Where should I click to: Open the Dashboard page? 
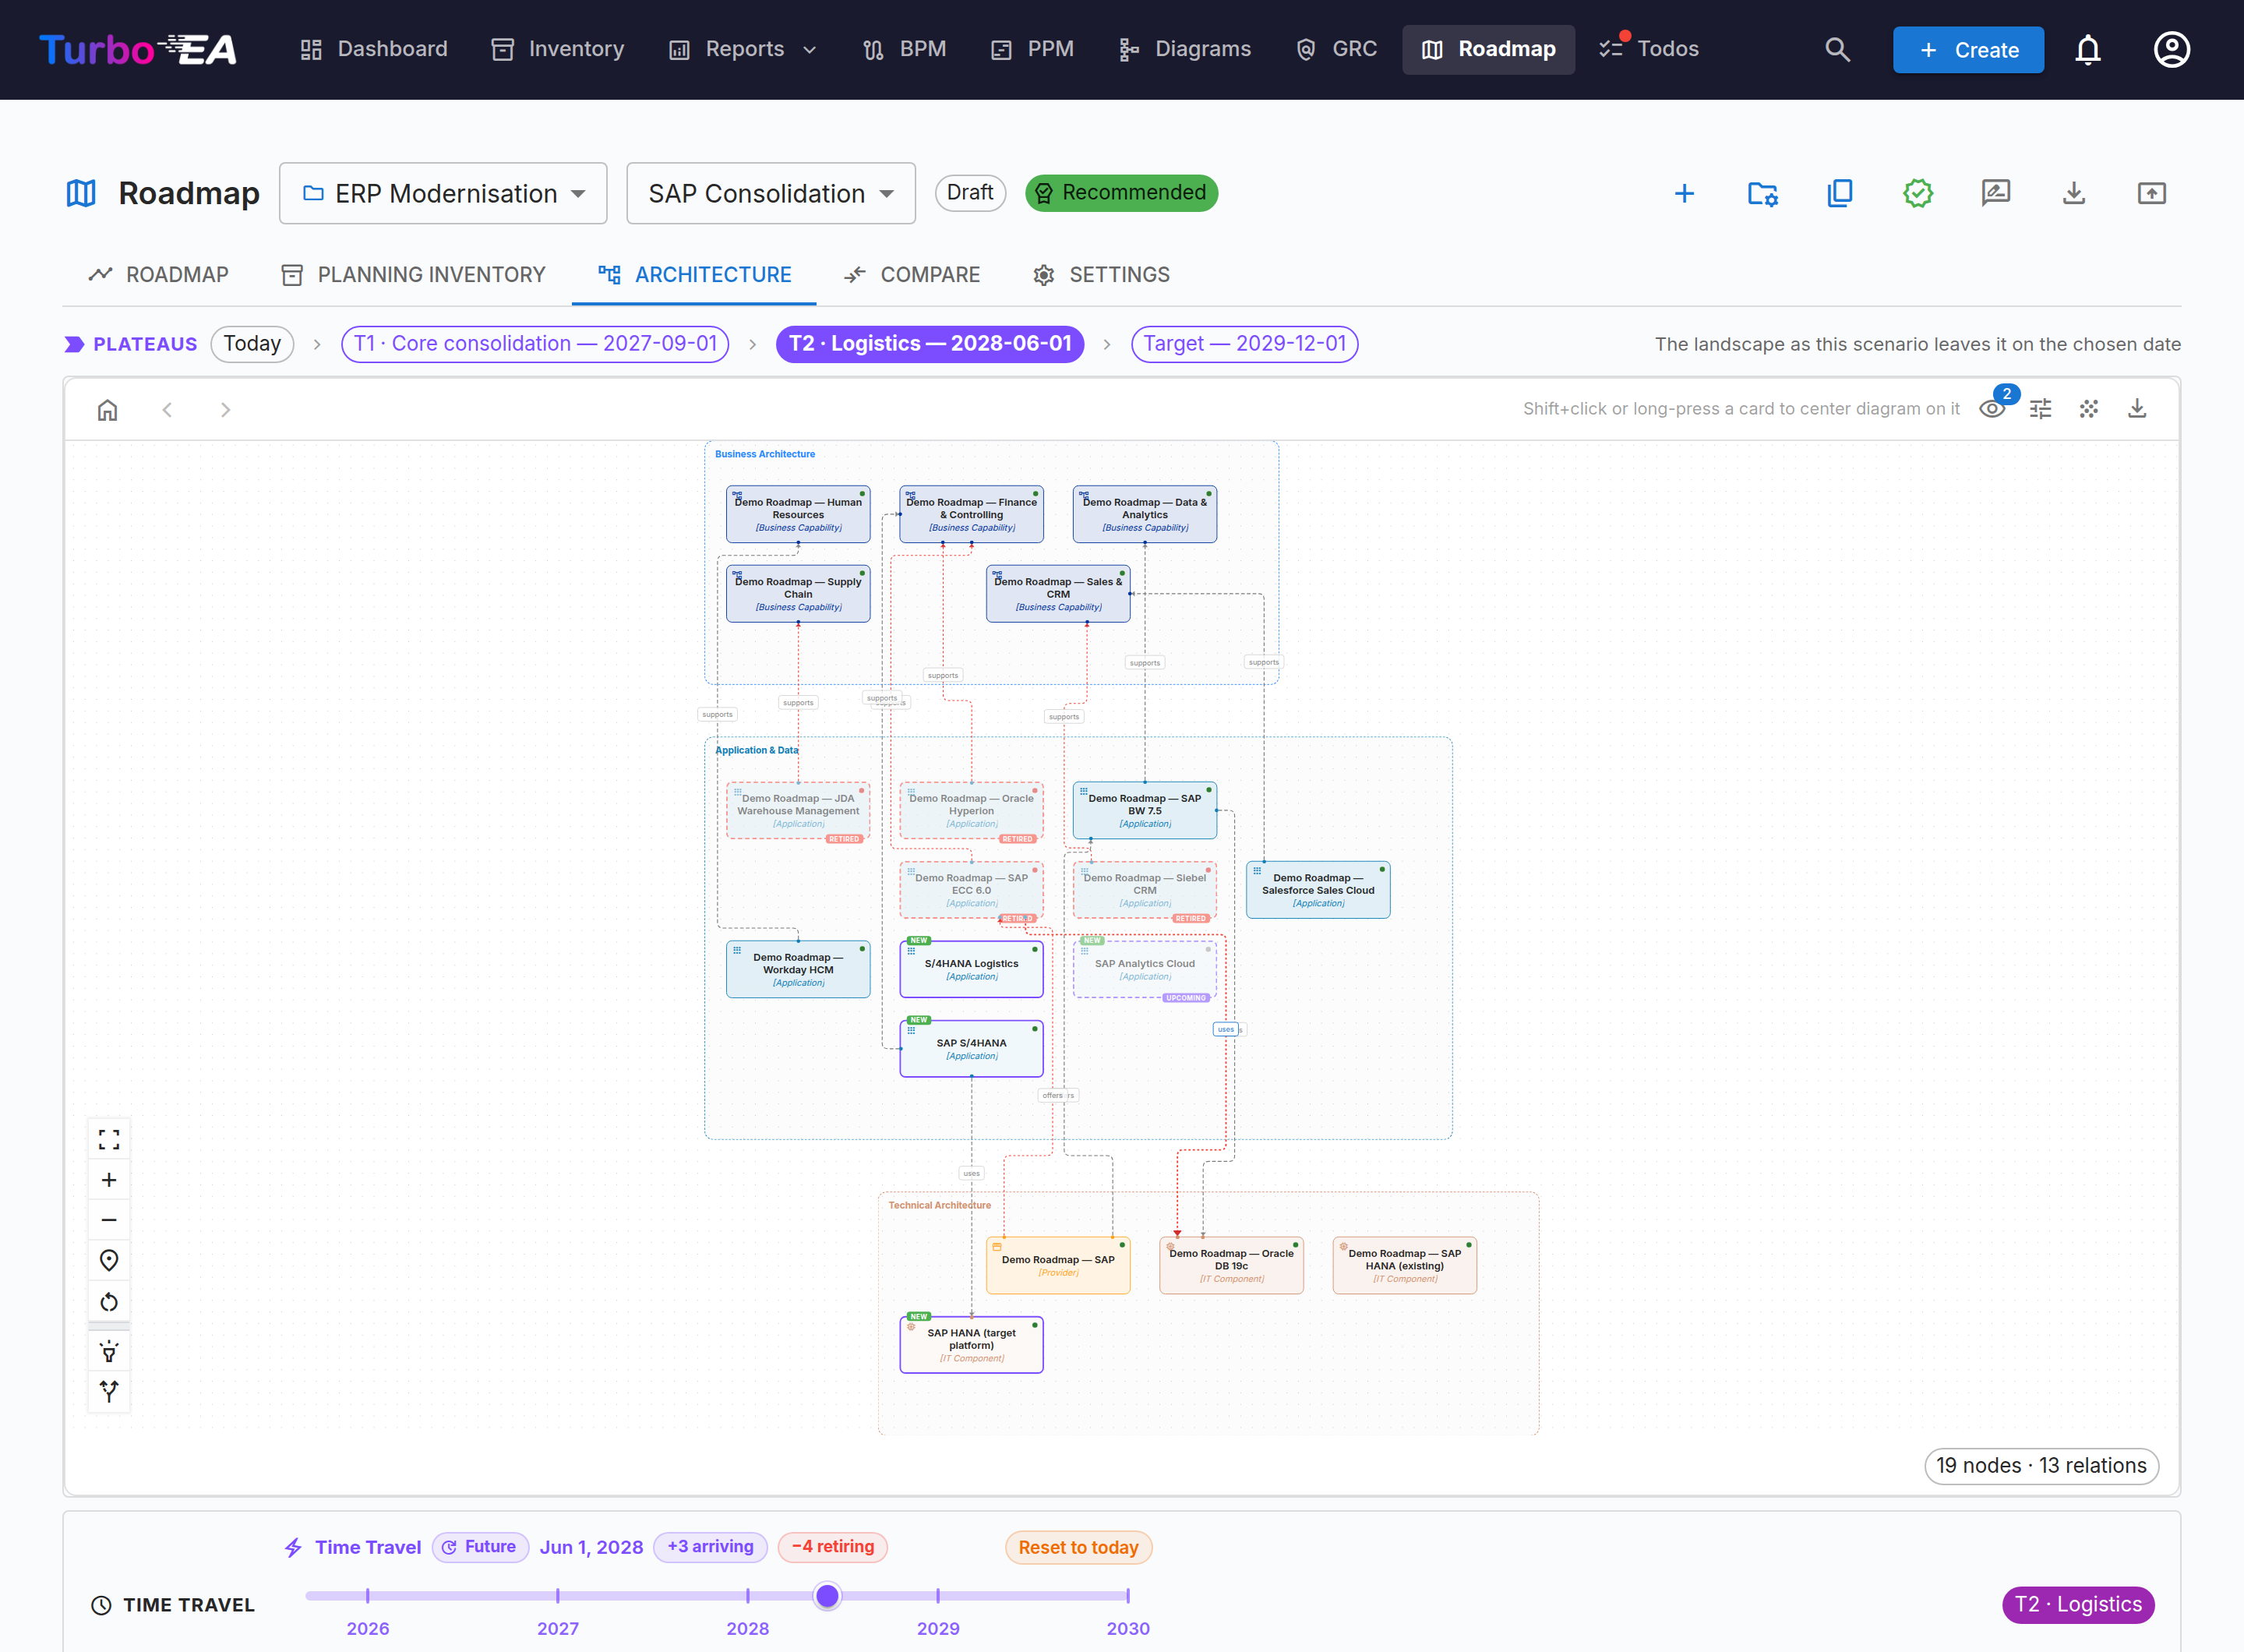pos(374,49)
